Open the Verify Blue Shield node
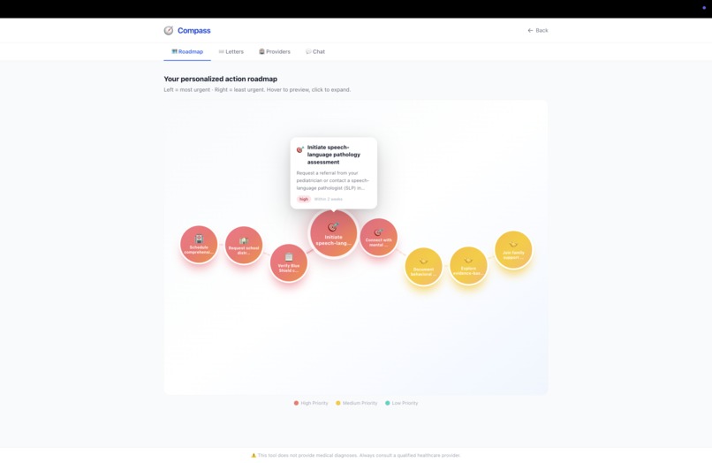Viewport: 712px width, 463px height. coord(289,263)
